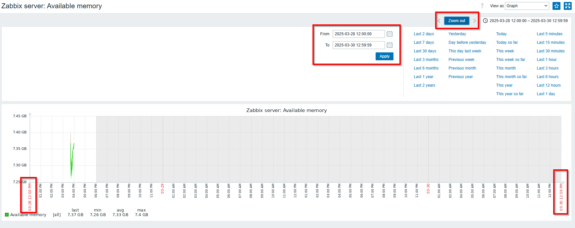Select Last 7 days range
This screenshot has width=575, height=228.
(x=424, y=43)
